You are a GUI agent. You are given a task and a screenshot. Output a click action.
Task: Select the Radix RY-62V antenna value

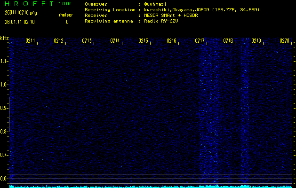coord(161,21)
